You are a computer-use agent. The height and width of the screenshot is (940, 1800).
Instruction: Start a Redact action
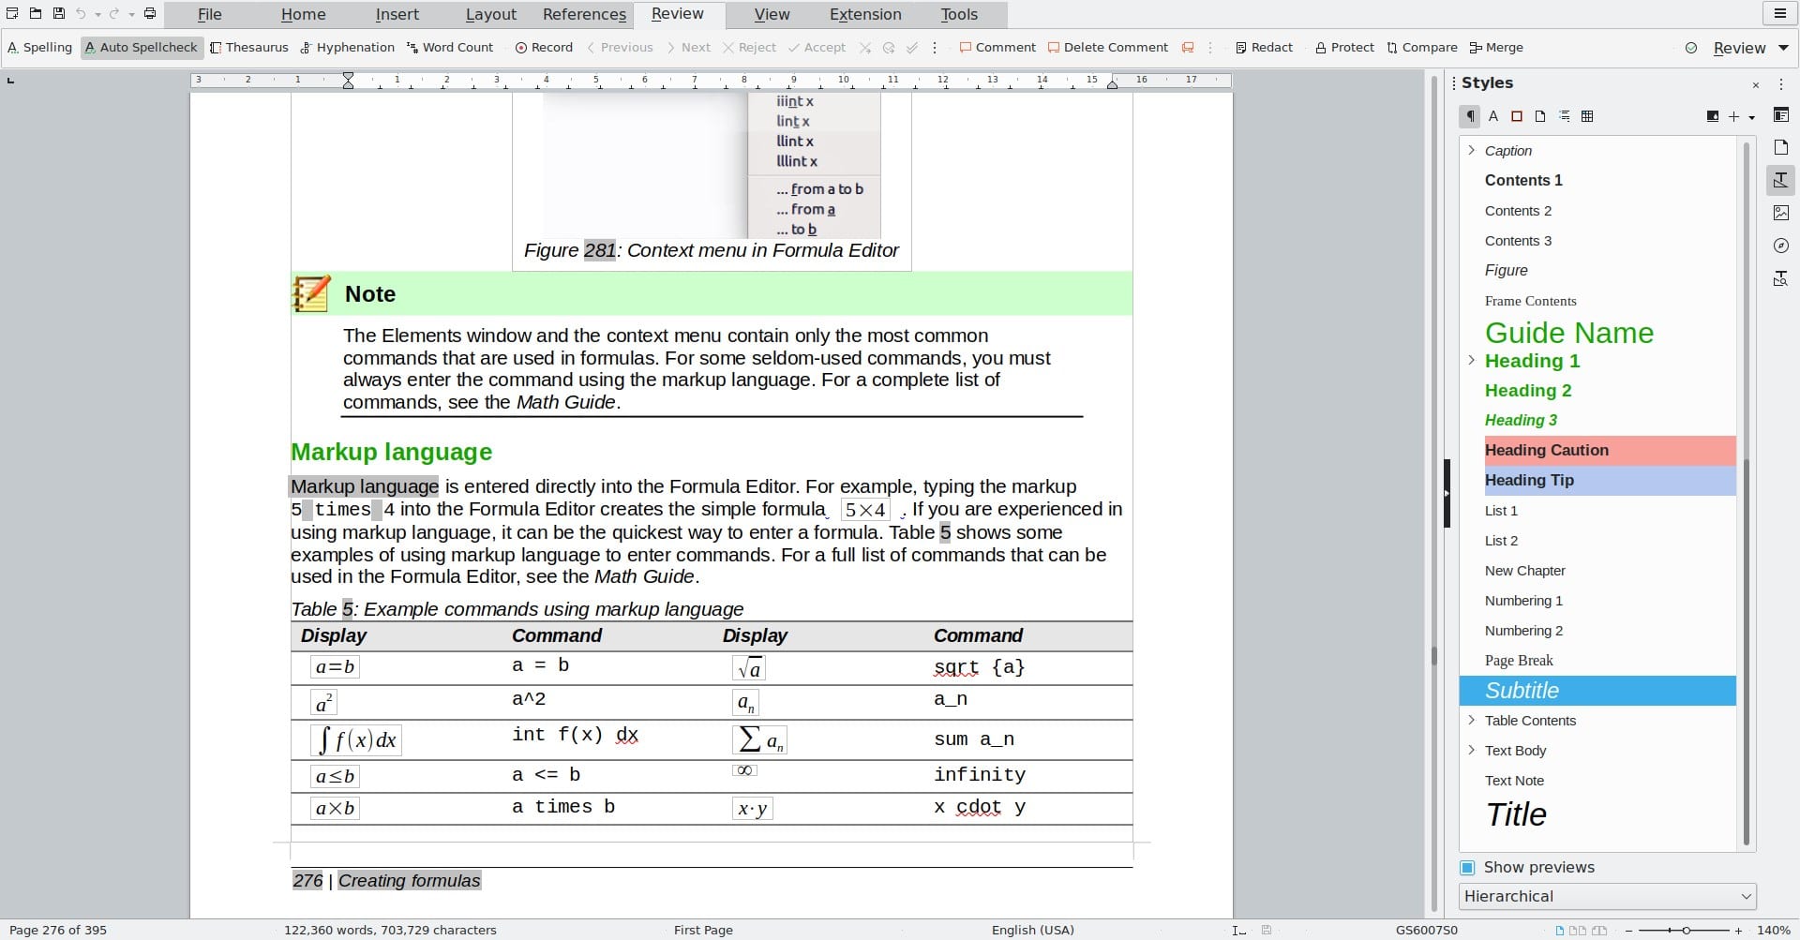[x=1263, y=47]
